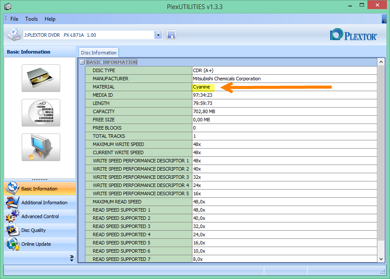Select the 'CDR (A+)' value cell
The height and width of the screenshot is (279, 390).
pyautogui.click(x=285, y=70)
